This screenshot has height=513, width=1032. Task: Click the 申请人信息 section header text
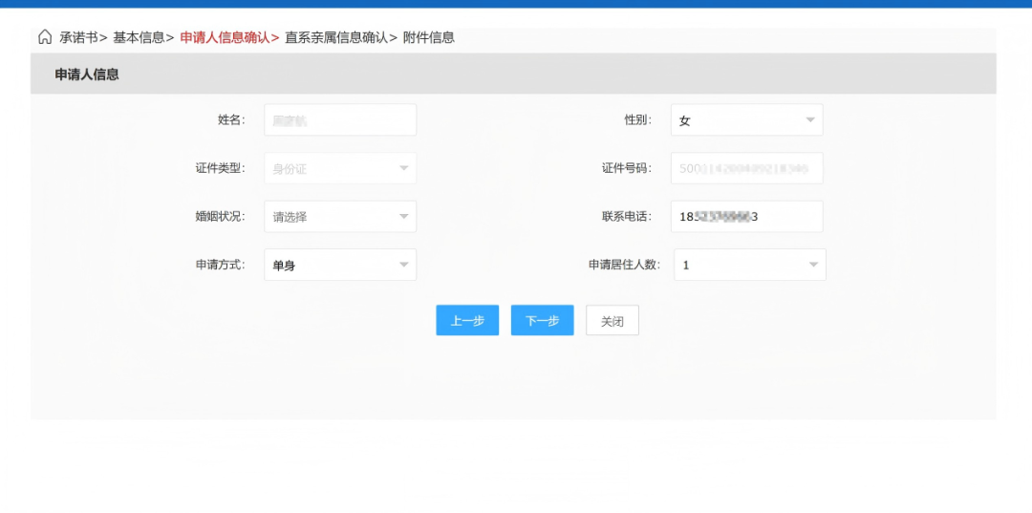point(87,75)
